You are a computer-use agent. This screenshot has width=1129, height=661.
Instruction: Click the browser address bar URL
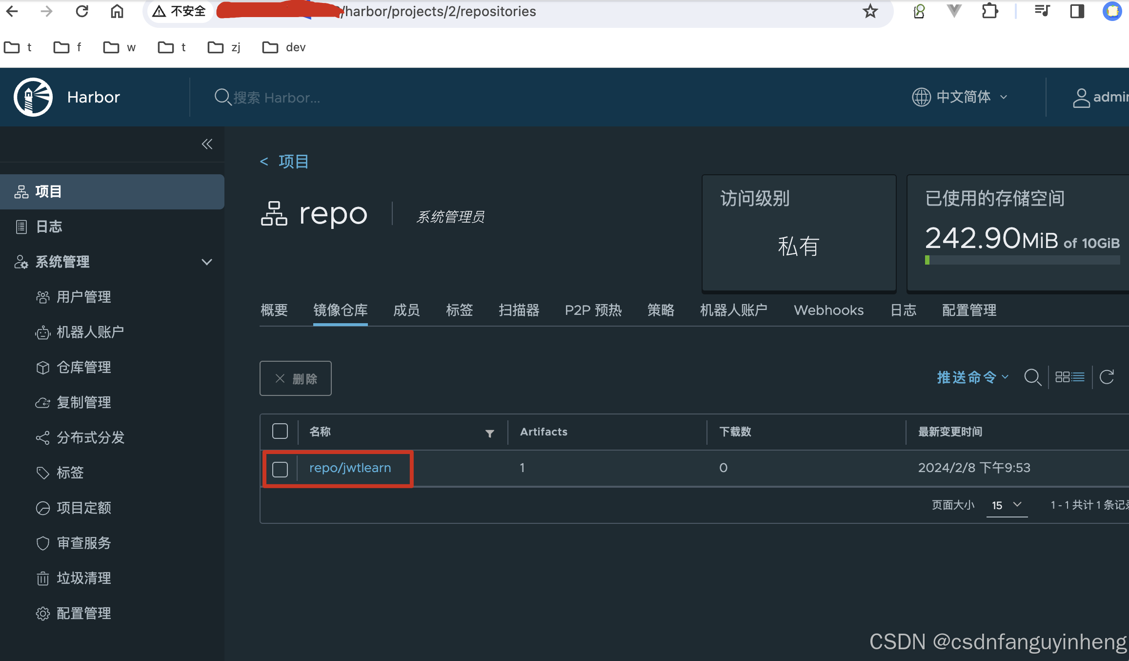point(440,11)
